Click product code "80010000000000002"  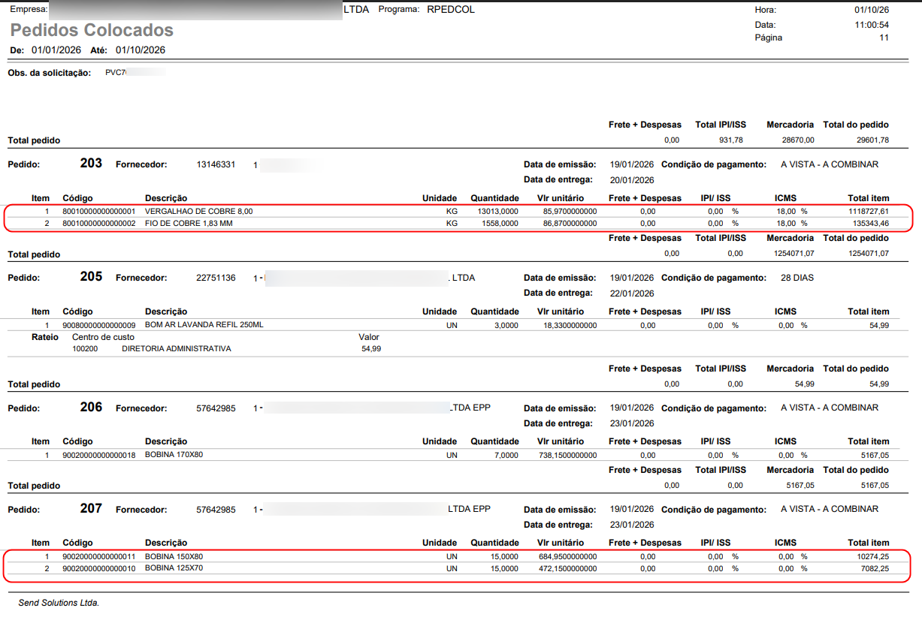click(99, 224)
